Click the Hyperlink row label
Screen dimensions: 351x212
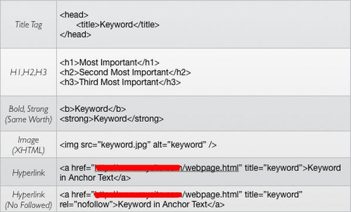coord(28,173)
